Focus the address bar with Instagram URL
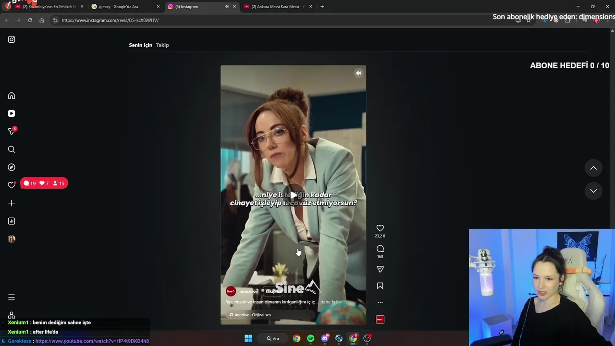 tap(279, 20)
